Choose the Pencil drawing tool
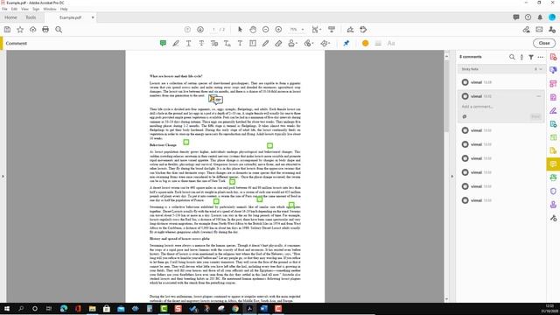The height and width of the screenshot is (315, 560). [265, 43]
